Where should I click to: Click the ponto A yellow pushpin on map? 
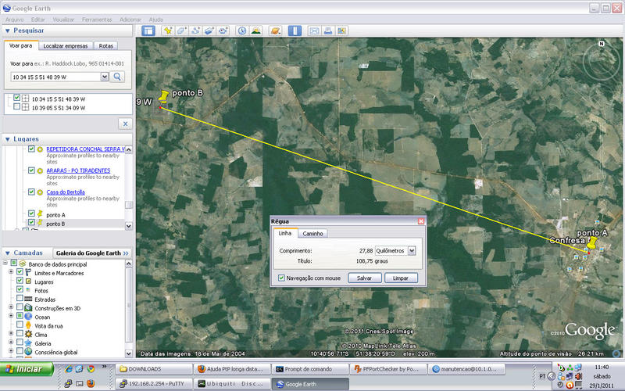click(591, 244)
